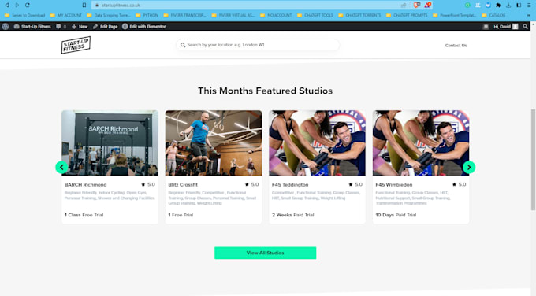Click the magnifier icon in the location search
Image resolution: width=536 pixels, height=296 pixels.
tap(183, 45)
